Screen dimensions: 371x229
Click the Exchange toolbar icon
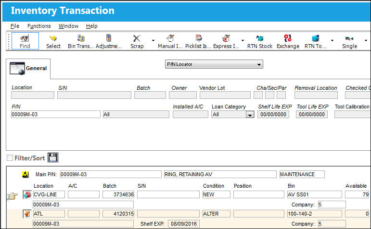[x=288, y=41]
